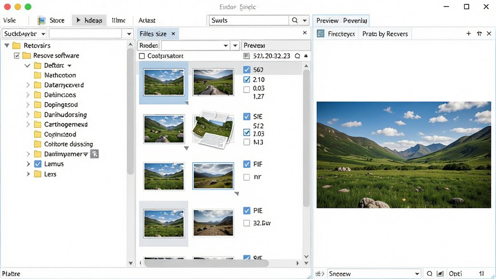
Task: Select the stacked photos thumbnail with keyboard
Action: pyautogui.click(x=213, y=129)
